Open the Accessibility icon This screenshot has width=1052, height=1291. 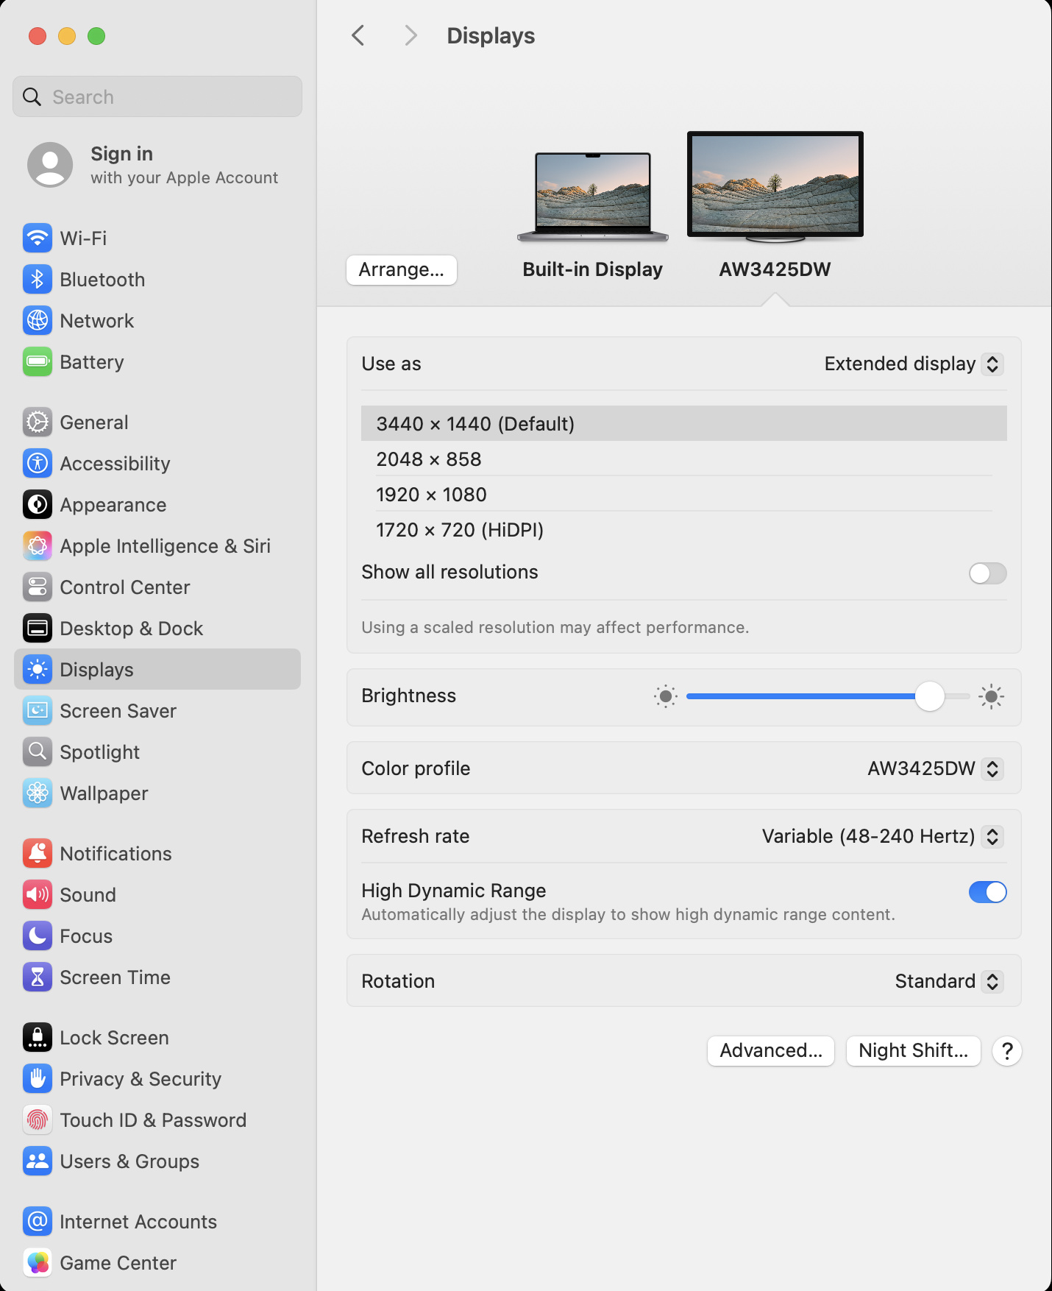click(x=38, y=463)
